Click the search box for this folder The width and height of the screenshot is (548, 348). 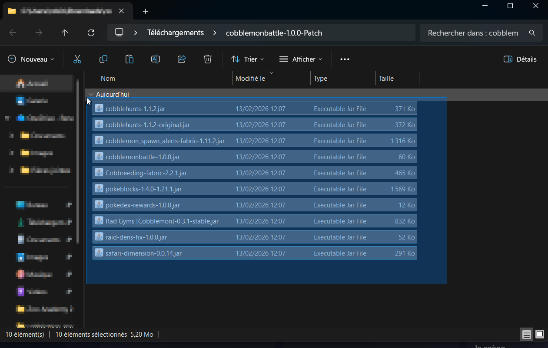click(474, 33)
